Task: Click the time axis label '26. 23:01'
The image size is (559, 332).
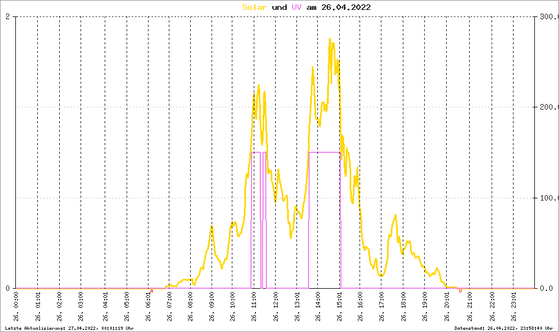Action: click(514, 307)
